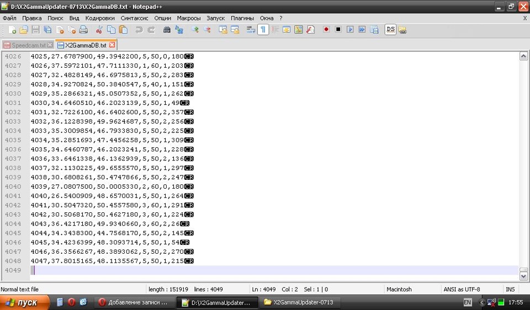Screen dimensions: 530x310
Task: Open the Файл menu
Action: [9, 18]
